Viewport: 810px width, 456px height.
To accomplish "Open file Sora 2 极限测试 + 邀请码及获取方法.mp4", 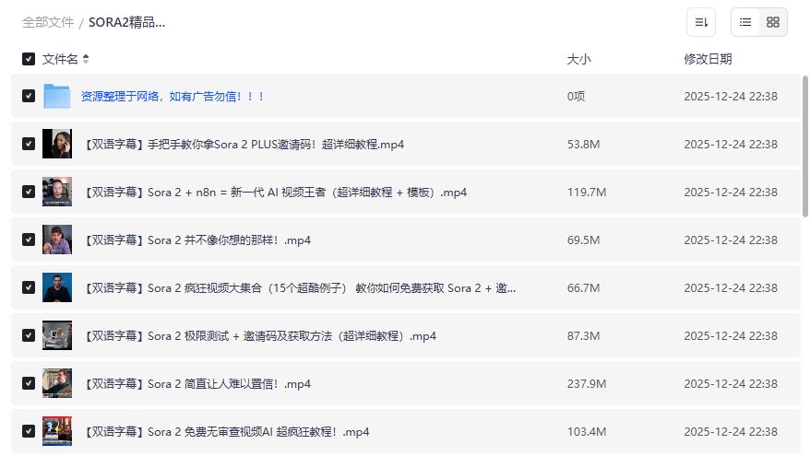I will 259,336.
